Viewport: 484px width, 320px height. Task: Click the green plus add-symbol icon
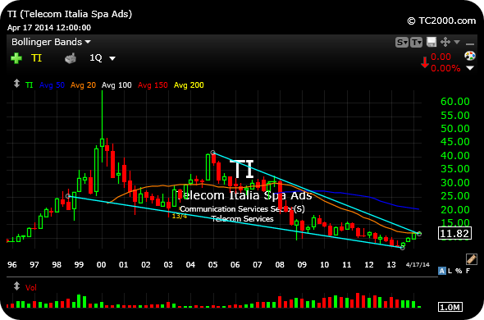16,58
